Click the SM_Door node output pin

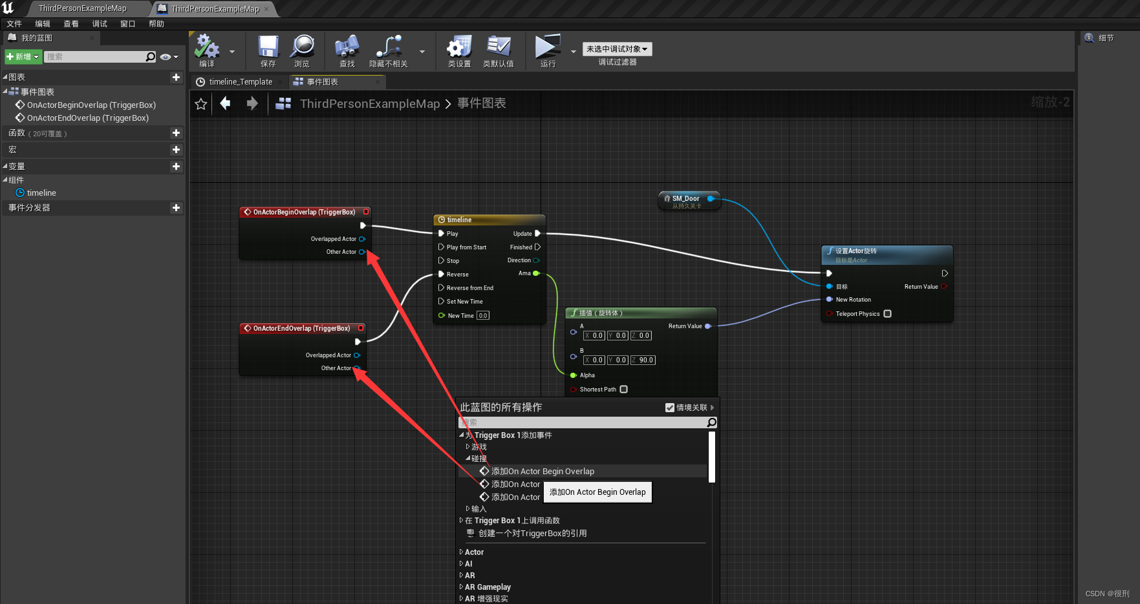tap(710, 198)
